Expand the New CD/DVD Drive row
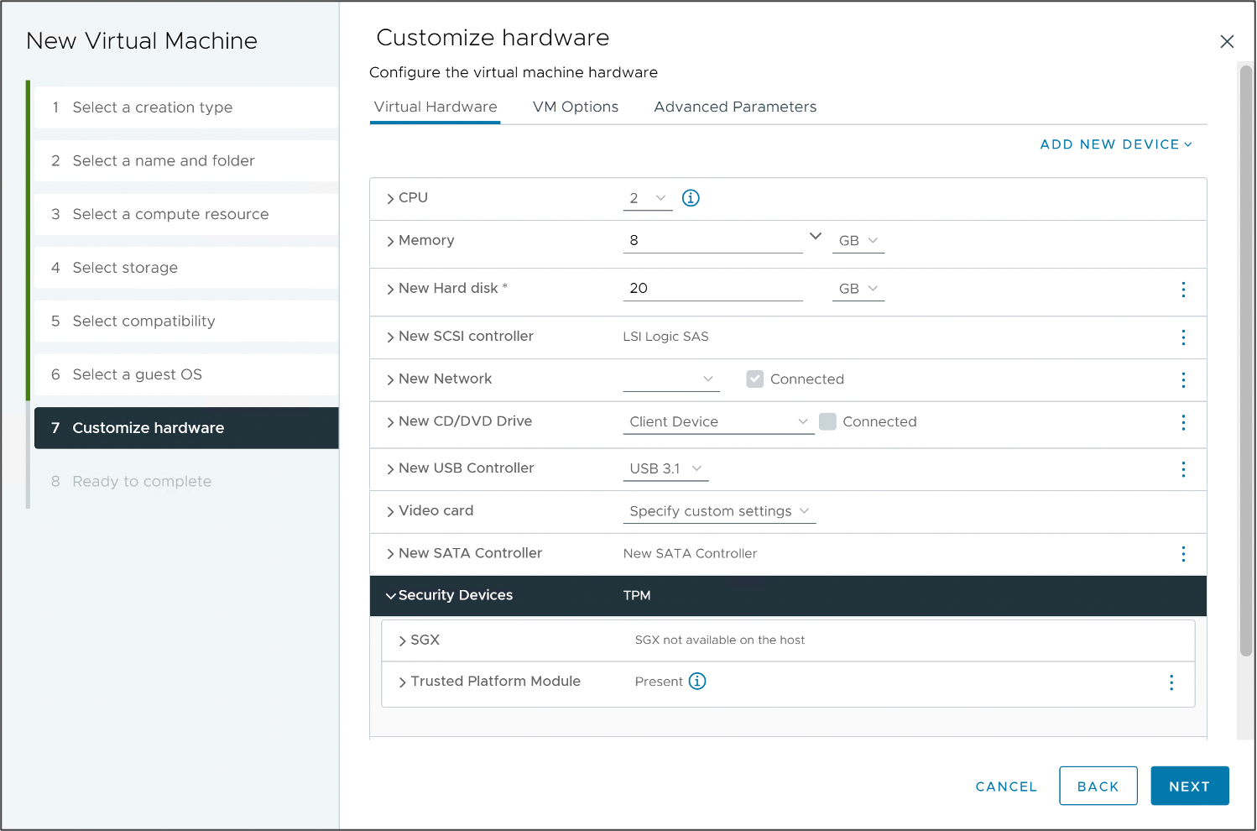 click(x=390, y=422)
